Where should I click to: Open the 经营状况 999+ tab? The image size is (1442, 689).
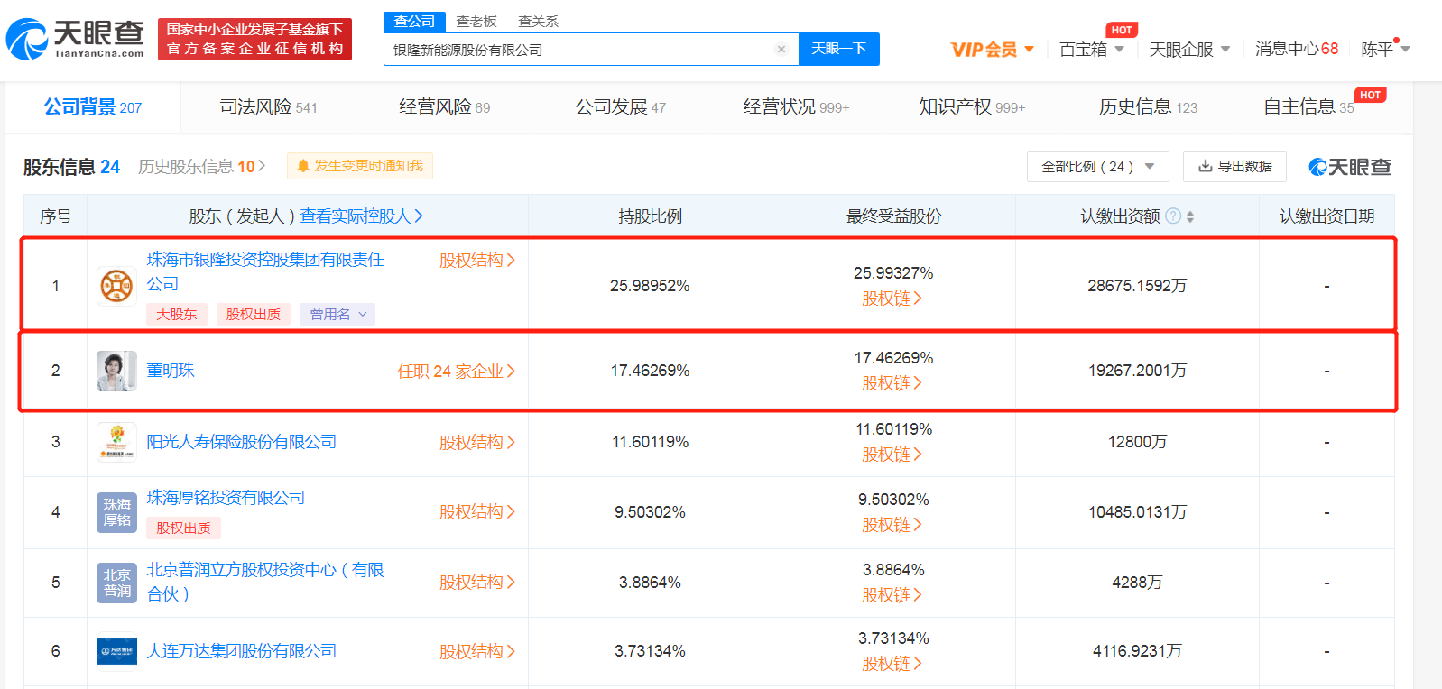[x=796, y=107]
